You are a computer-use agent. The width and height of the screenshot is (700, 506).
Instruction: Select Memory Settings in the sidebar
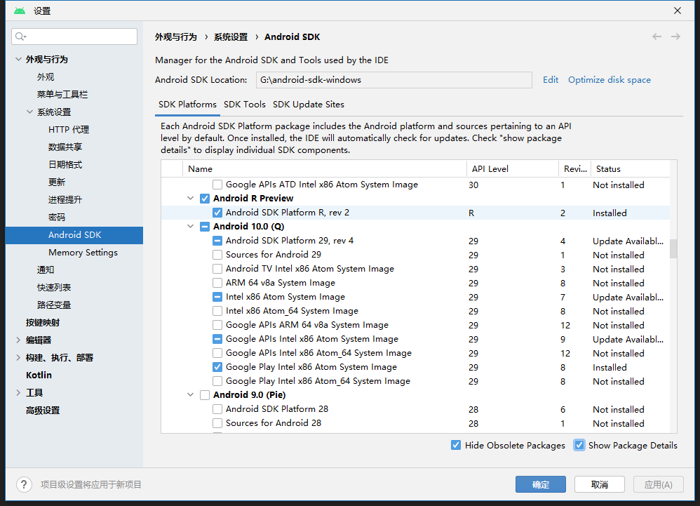[x=84, y=252]
